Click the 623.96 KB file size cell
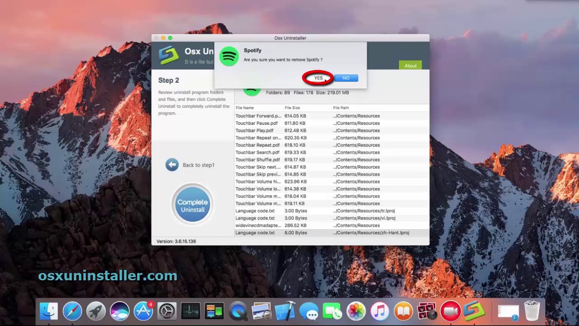 coord(295,182)
